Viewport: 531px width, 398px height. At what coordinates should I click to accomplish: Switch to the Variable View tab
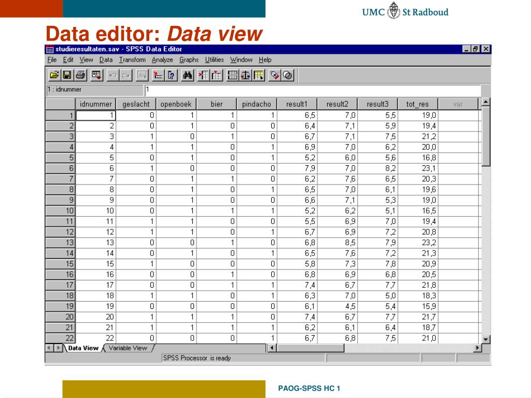tap(128, 348)
